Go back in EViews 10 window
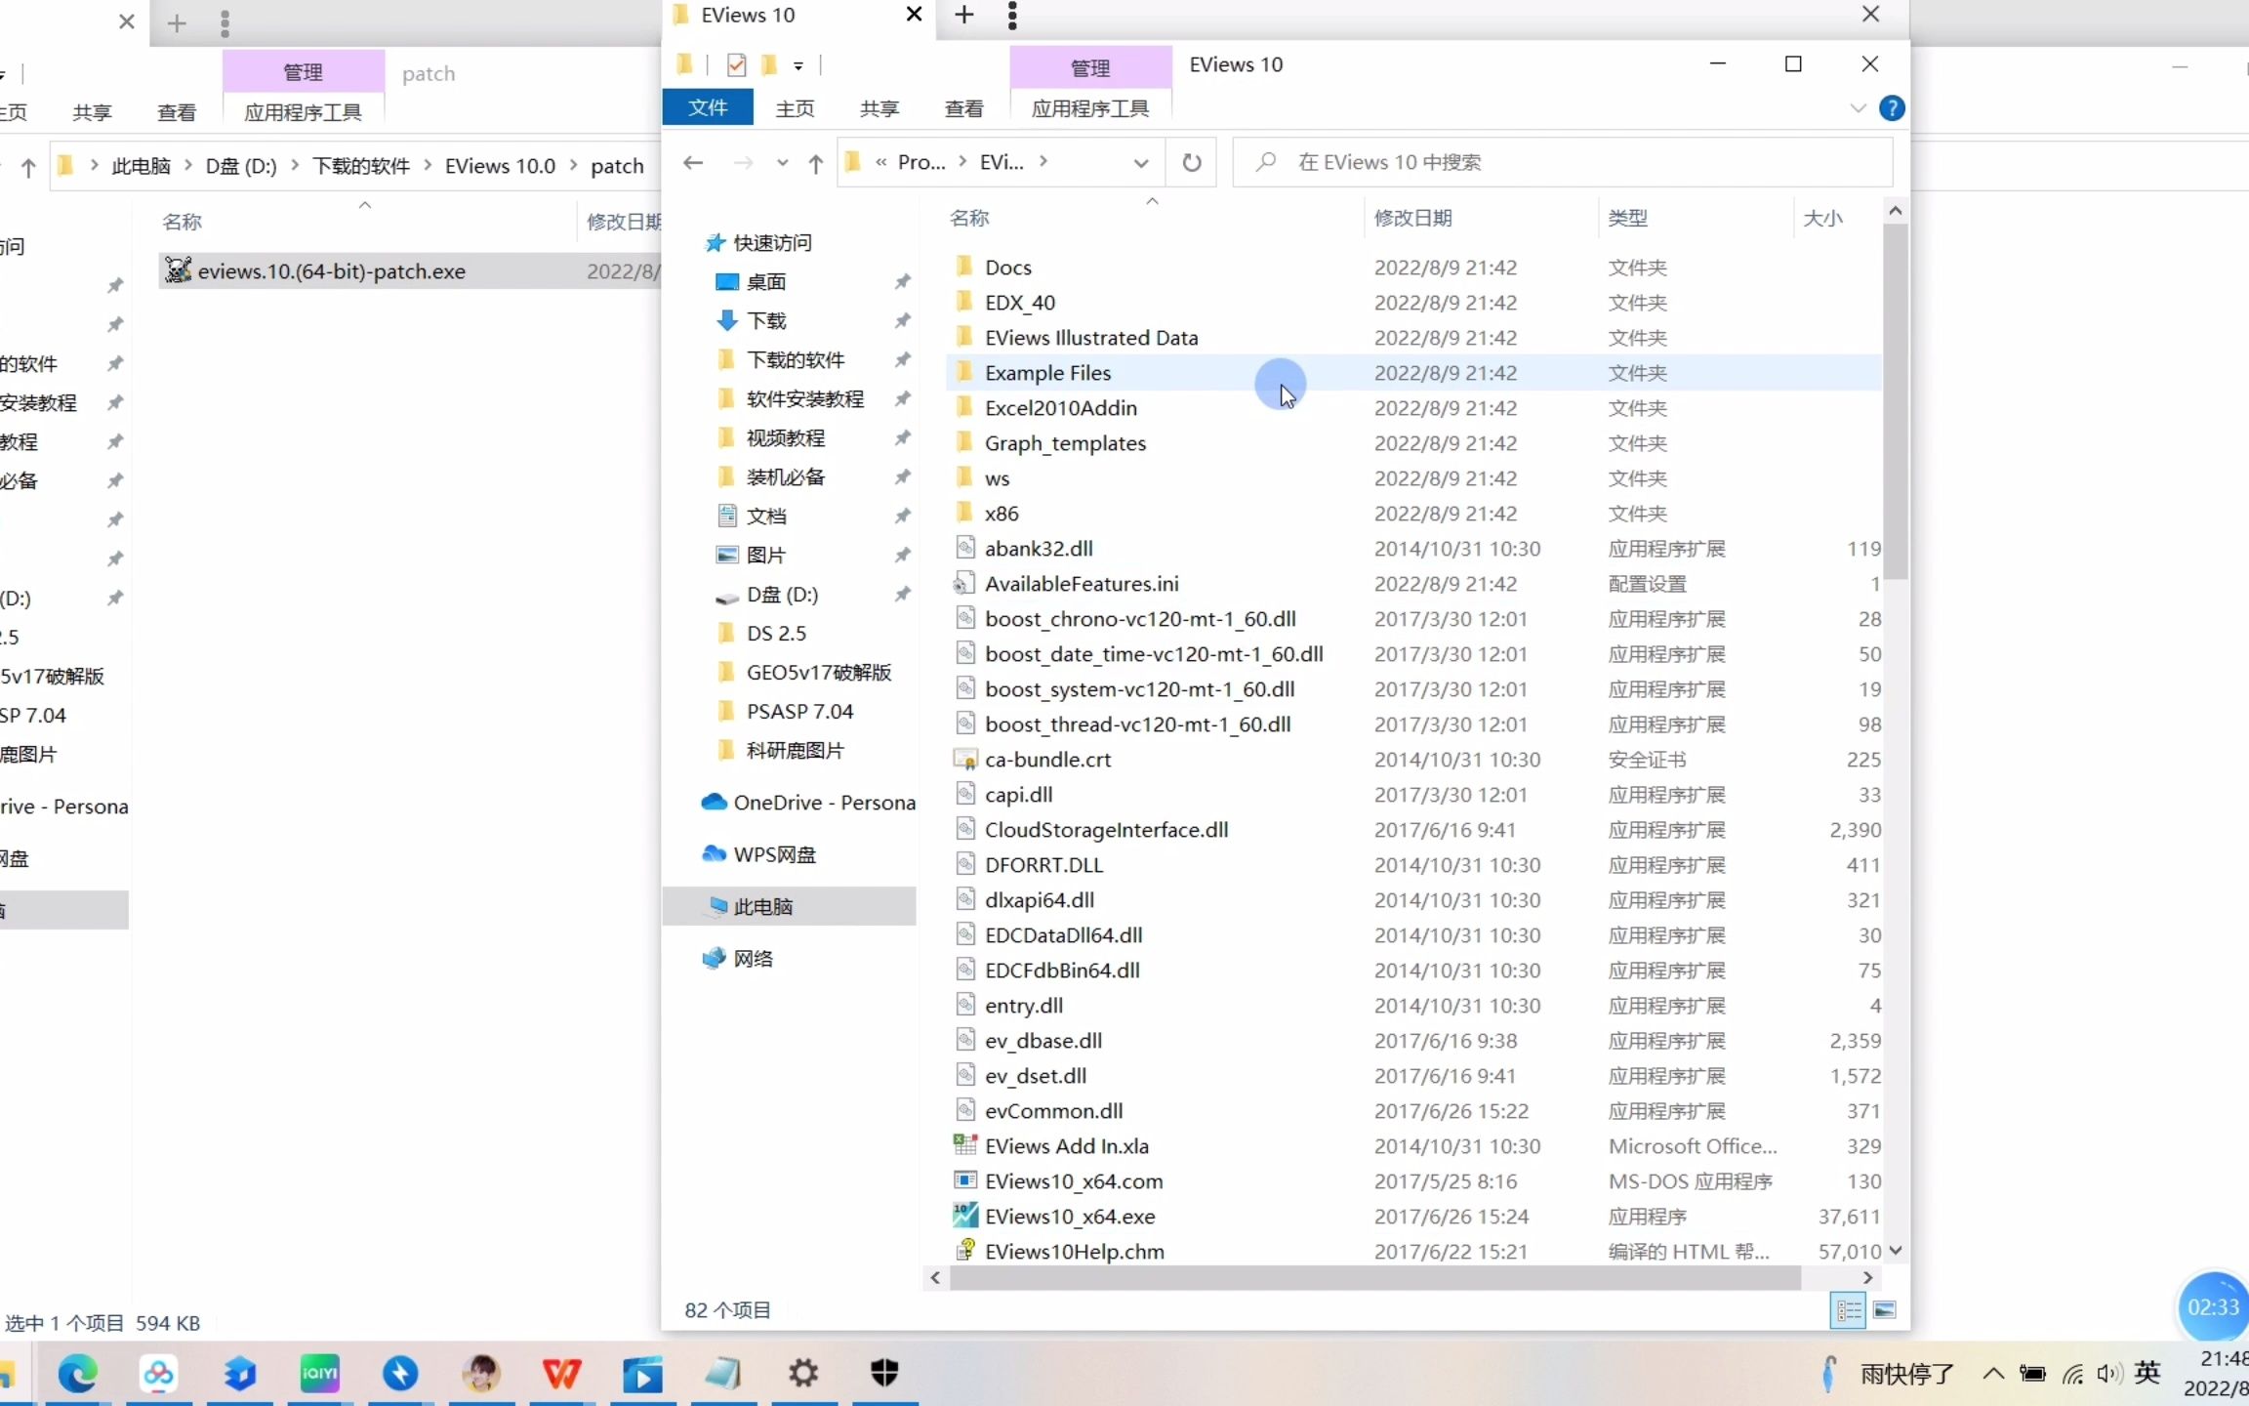2249x1406 pixels. pyautogui.click(x=693, y=162)
